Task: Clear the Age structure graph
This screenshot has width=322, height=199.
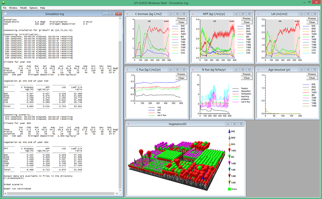Action: click(312, 78)
